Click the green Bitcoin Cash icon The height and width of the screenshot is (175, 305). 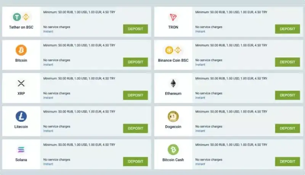[173, 150]
